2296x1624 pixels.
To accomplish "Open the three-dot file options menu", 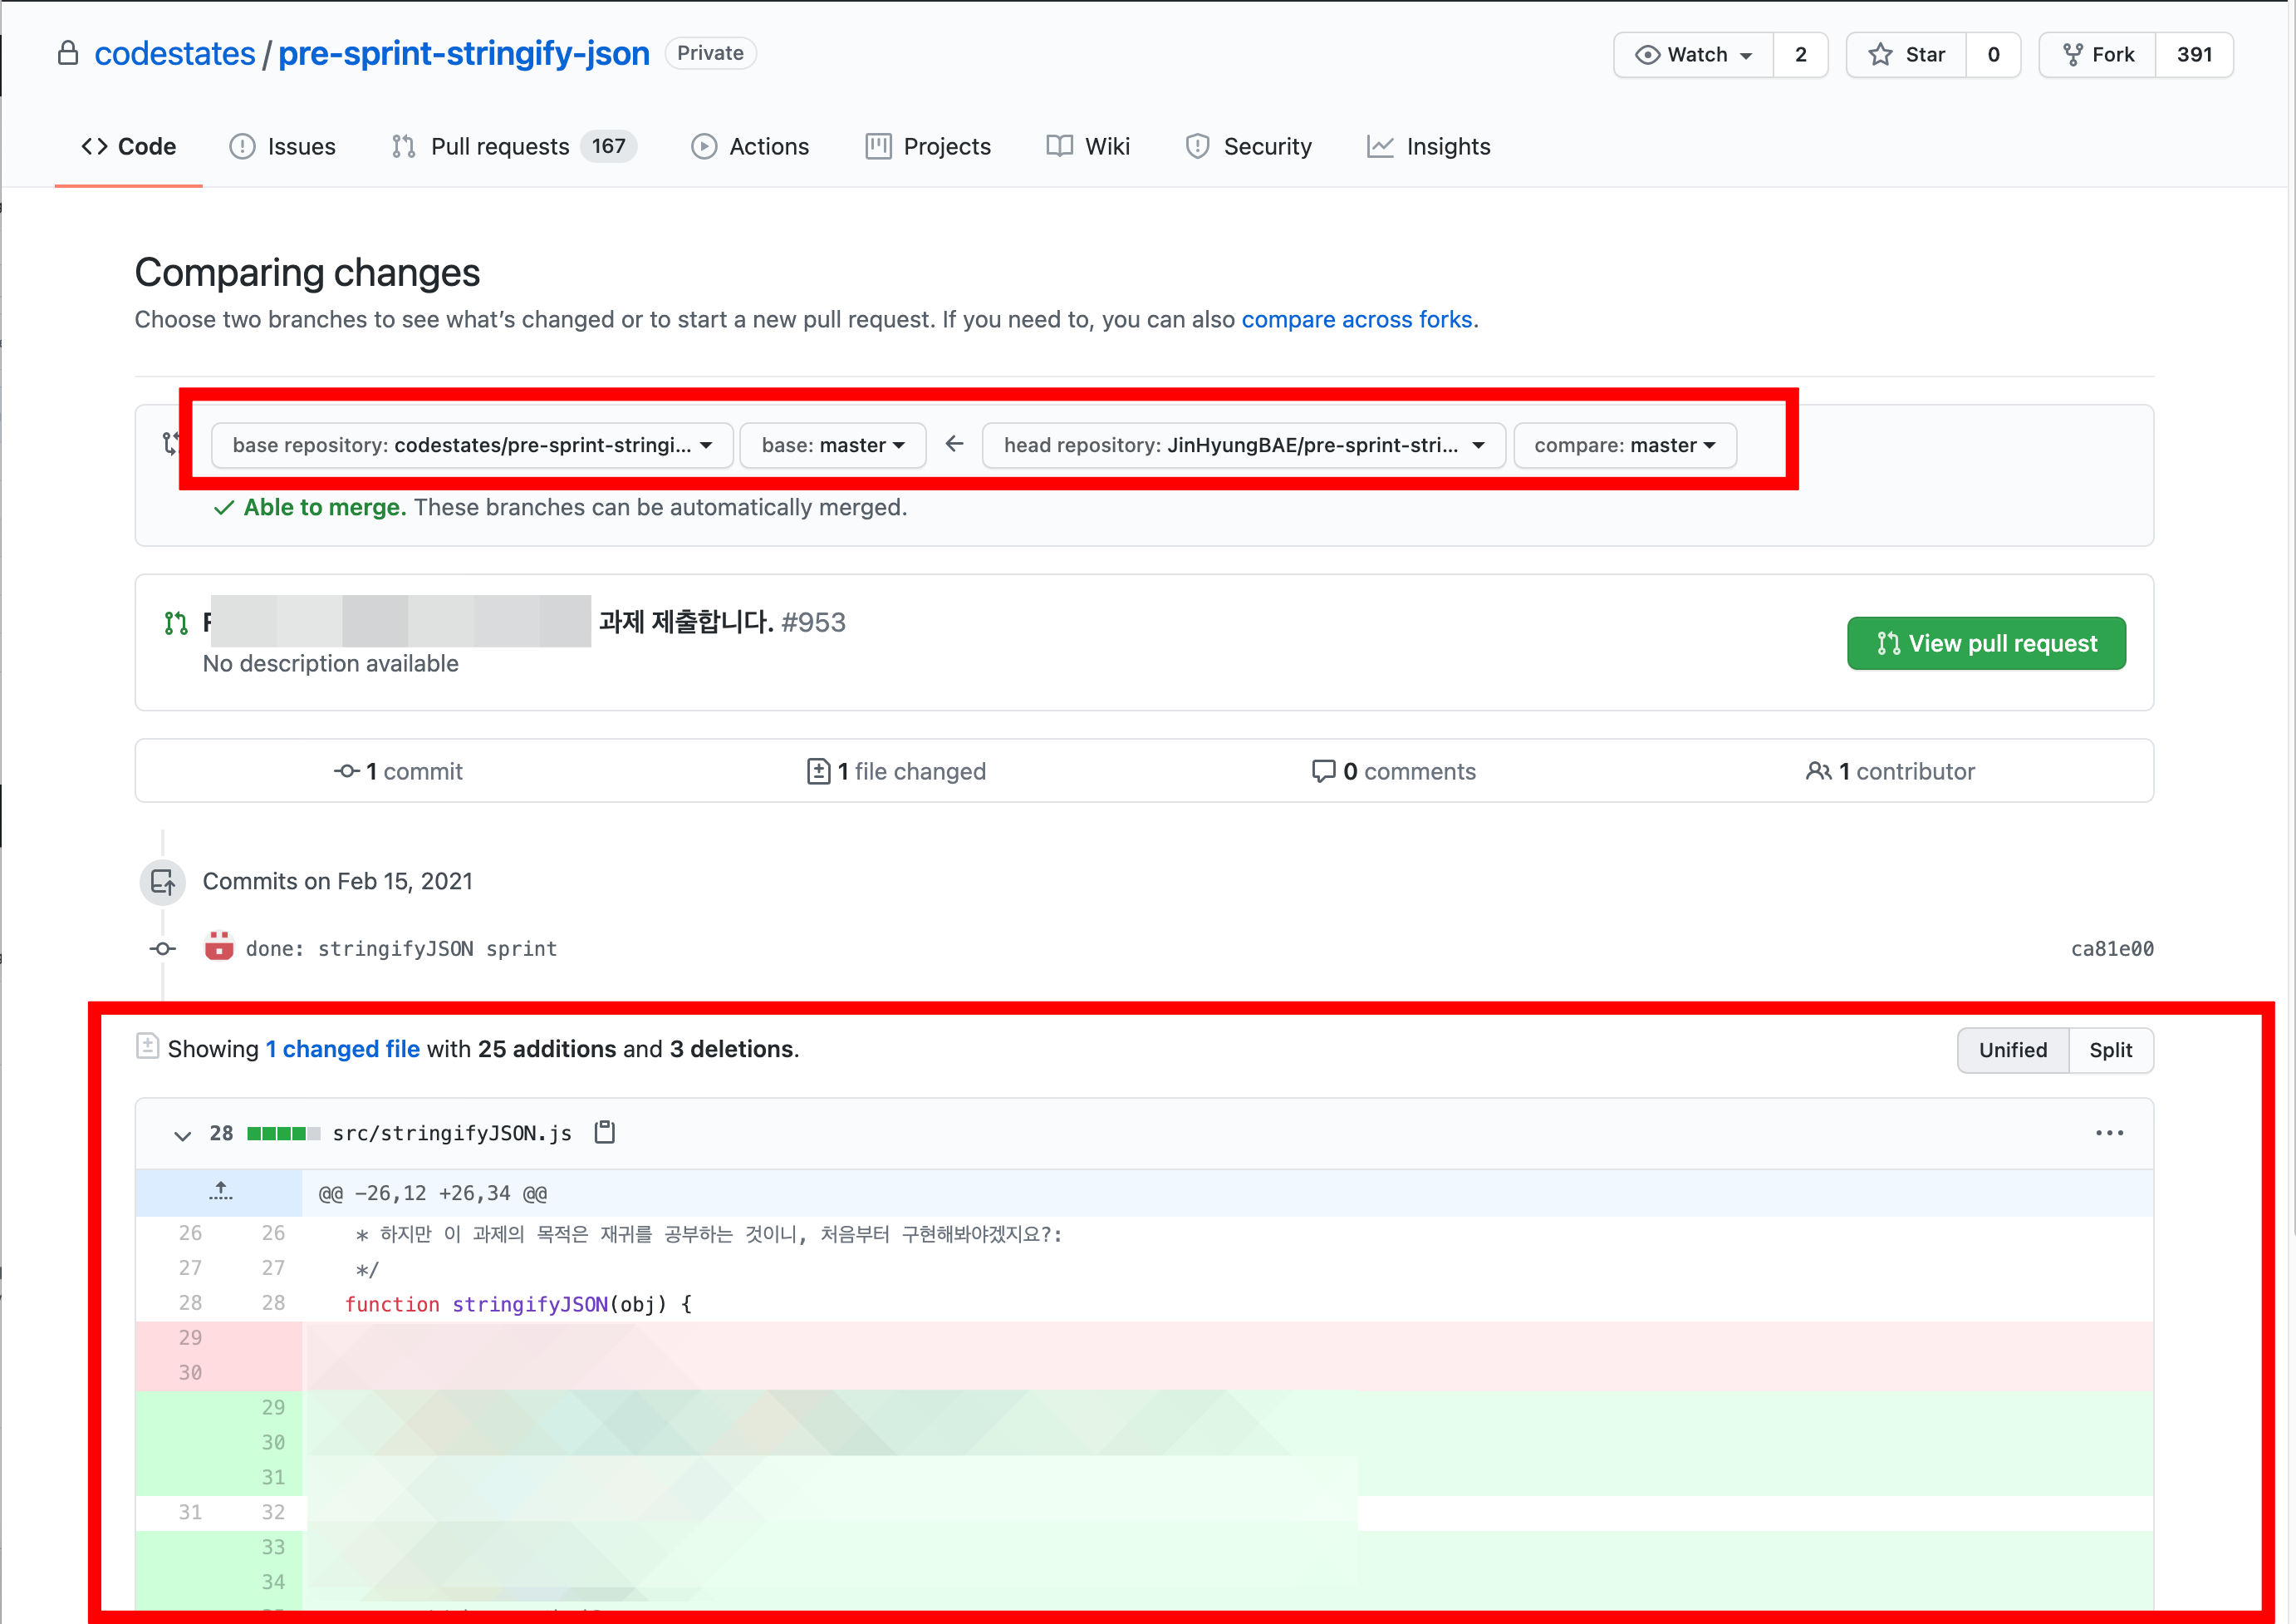I will click(x=2109, y=1133).
